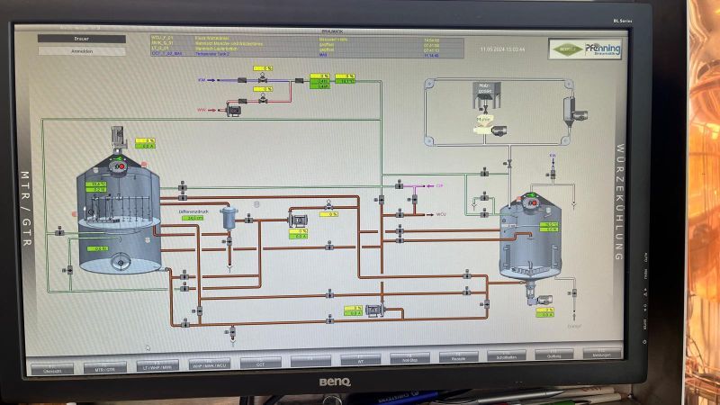Image resolution: width=720 pixels, height=405 pixels.
Task: Open the WHP / MWK / WCU page
Action: pyautogui.click(x=209, y=364)
